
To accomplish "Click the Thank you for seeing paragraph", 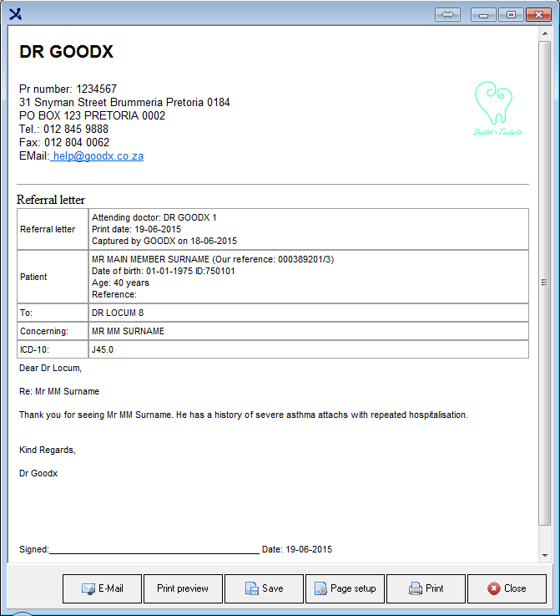I will (244, 415).
